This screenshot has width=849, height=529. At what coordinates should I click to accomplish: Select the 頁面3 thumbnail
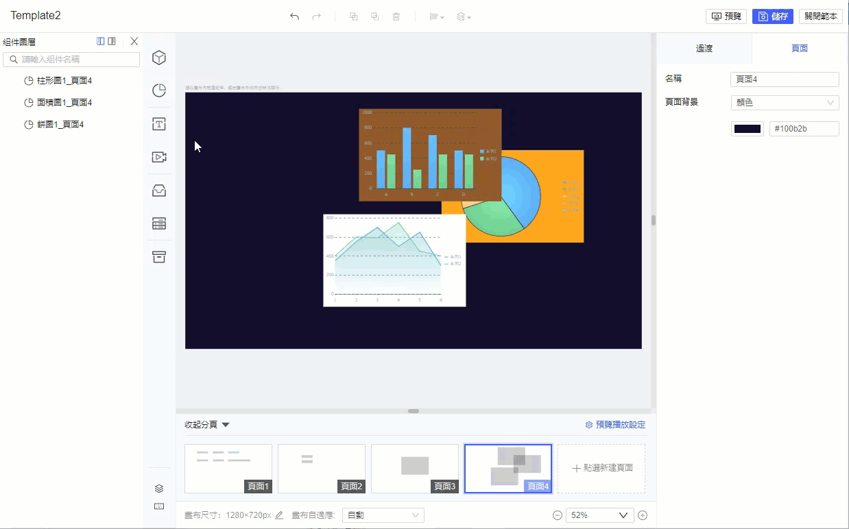415,469
